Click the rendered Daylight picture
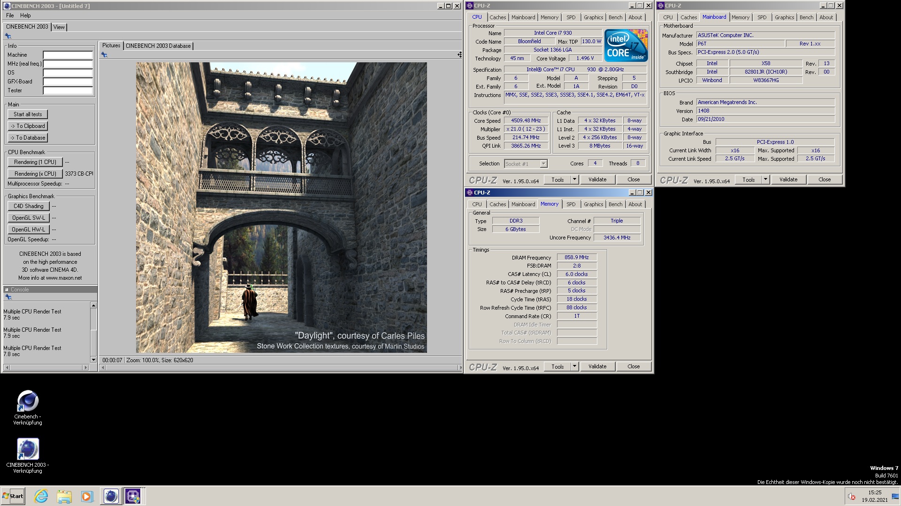Image resolution: width=901 pixels, height=506 pixels. click(281, 207)
